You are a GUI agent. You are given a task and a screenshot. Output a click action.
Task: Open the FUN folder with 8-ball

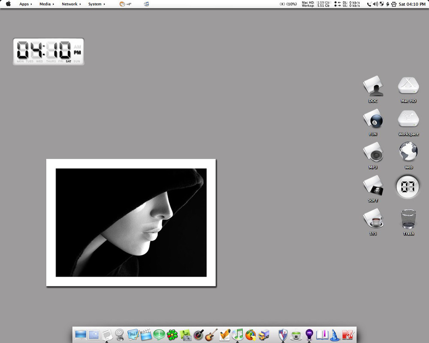coord(373,122)
